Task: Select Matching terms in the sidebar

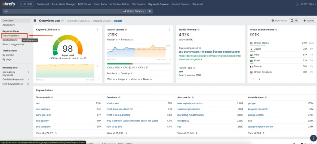Action: pos(11,36)
